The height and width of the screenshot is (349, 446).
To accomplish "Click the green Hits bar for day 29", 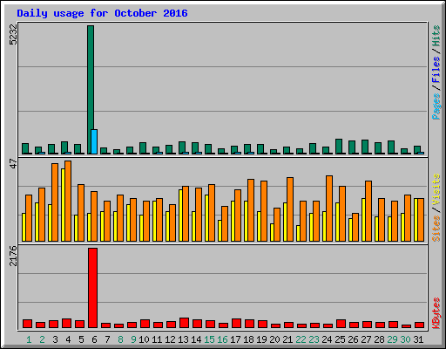I will click(391, 147).
